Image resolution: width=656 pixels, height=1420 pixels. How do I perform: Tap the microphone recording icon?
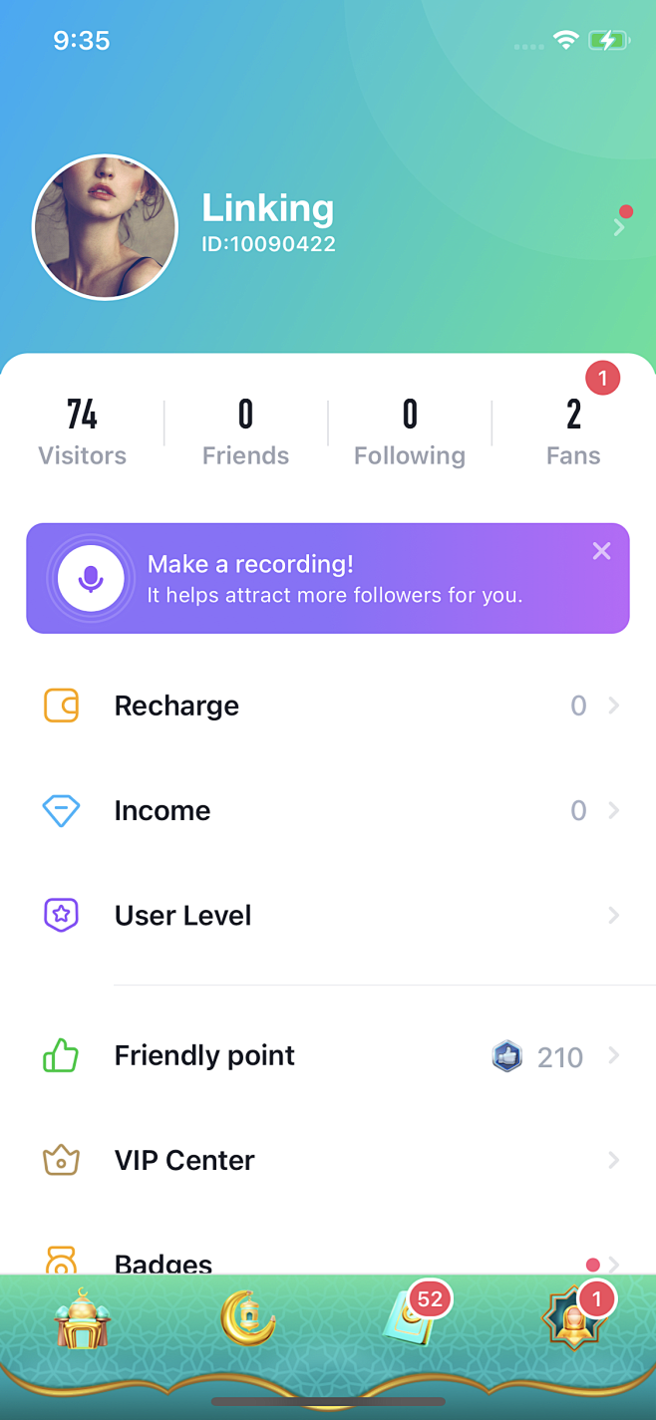click(x=91, y=578)
